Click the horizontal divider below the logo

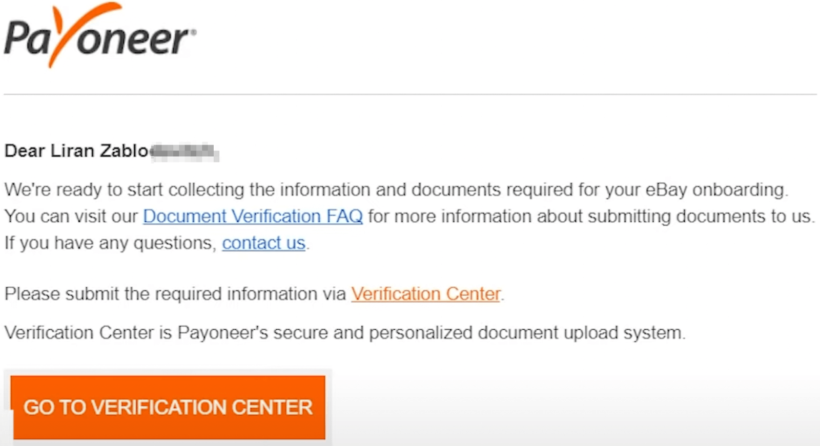point(410,94)
